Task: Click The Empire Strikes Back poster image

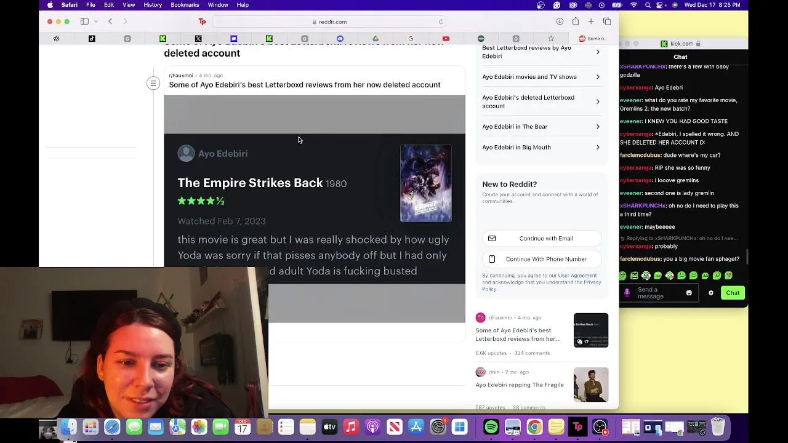Action: pyautogui.click(x=426, y=183)
